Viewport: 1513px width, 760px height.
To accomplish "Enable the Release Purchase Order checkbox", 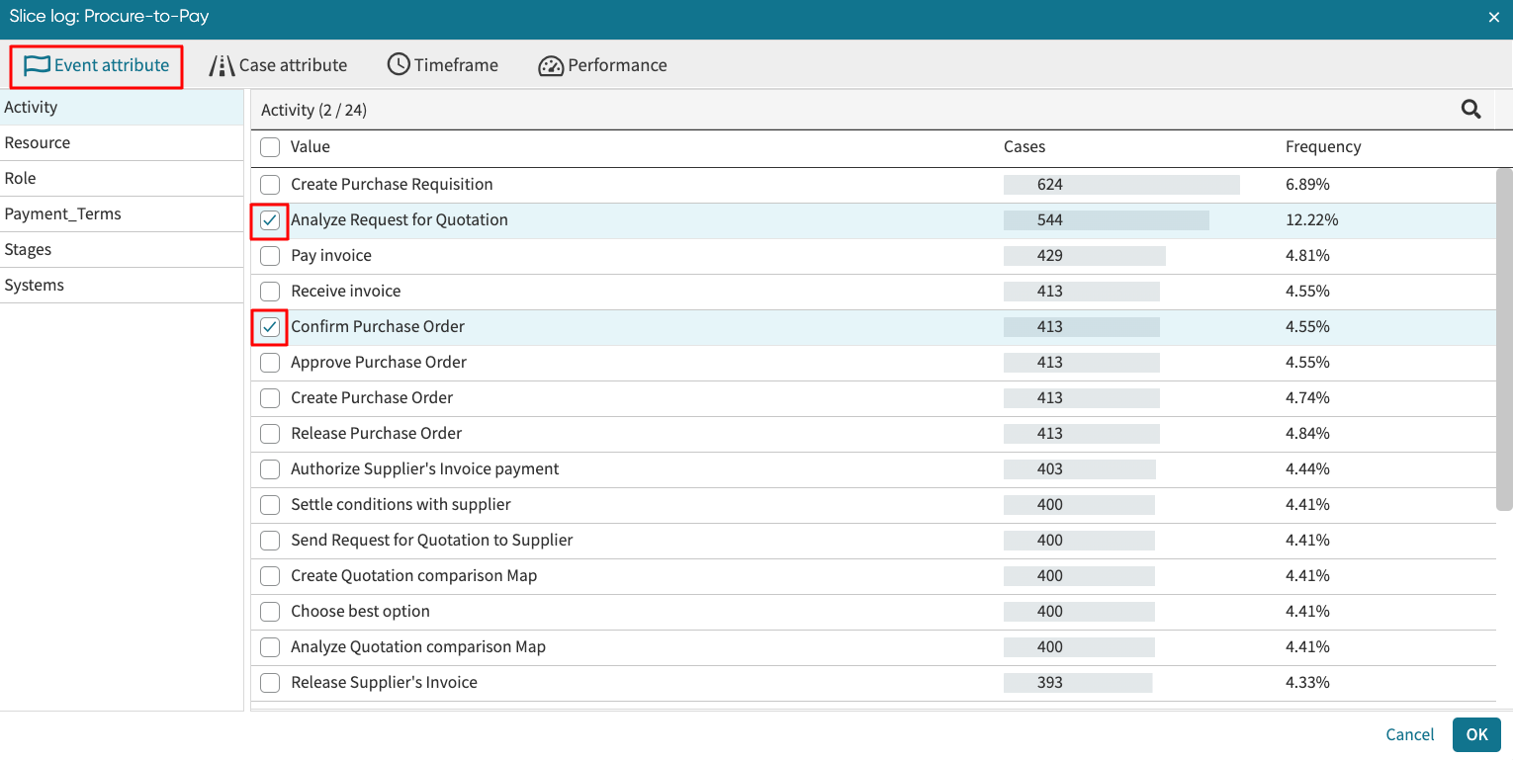I will pyautogui.click(x=270, y=434).
